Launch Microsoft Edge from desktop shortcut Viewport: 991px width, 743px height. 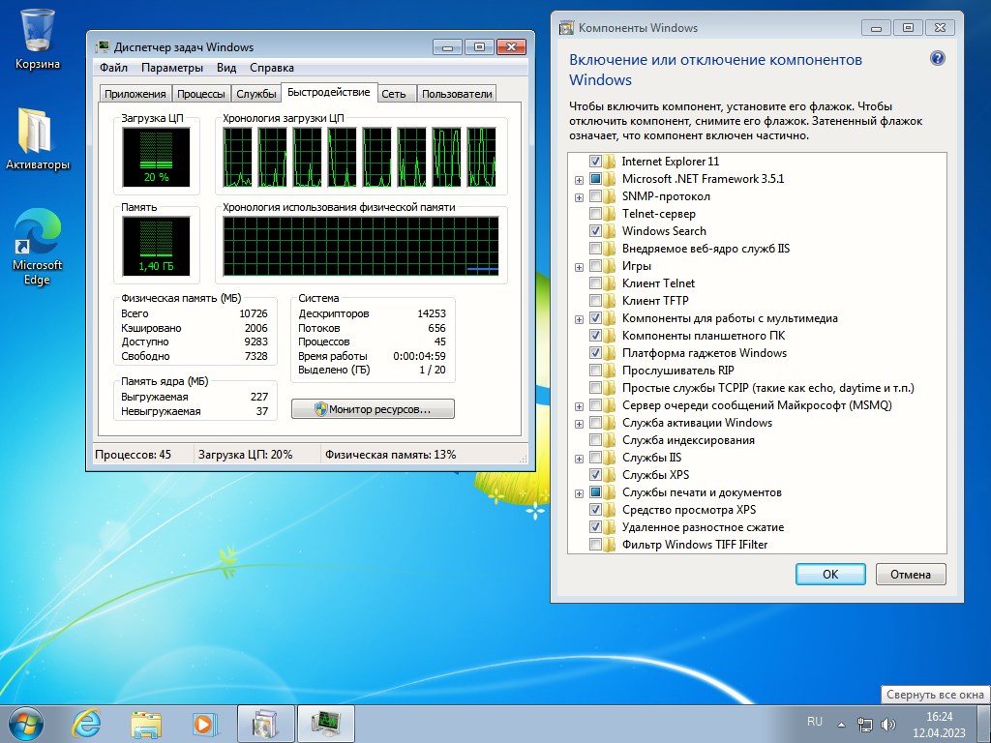click(x=38, y=247)
